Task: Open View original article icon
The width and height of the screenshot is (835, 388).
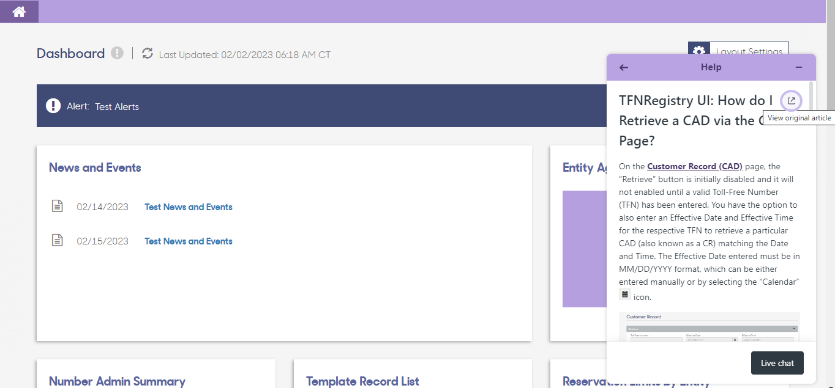Action: tap(792, 101)
